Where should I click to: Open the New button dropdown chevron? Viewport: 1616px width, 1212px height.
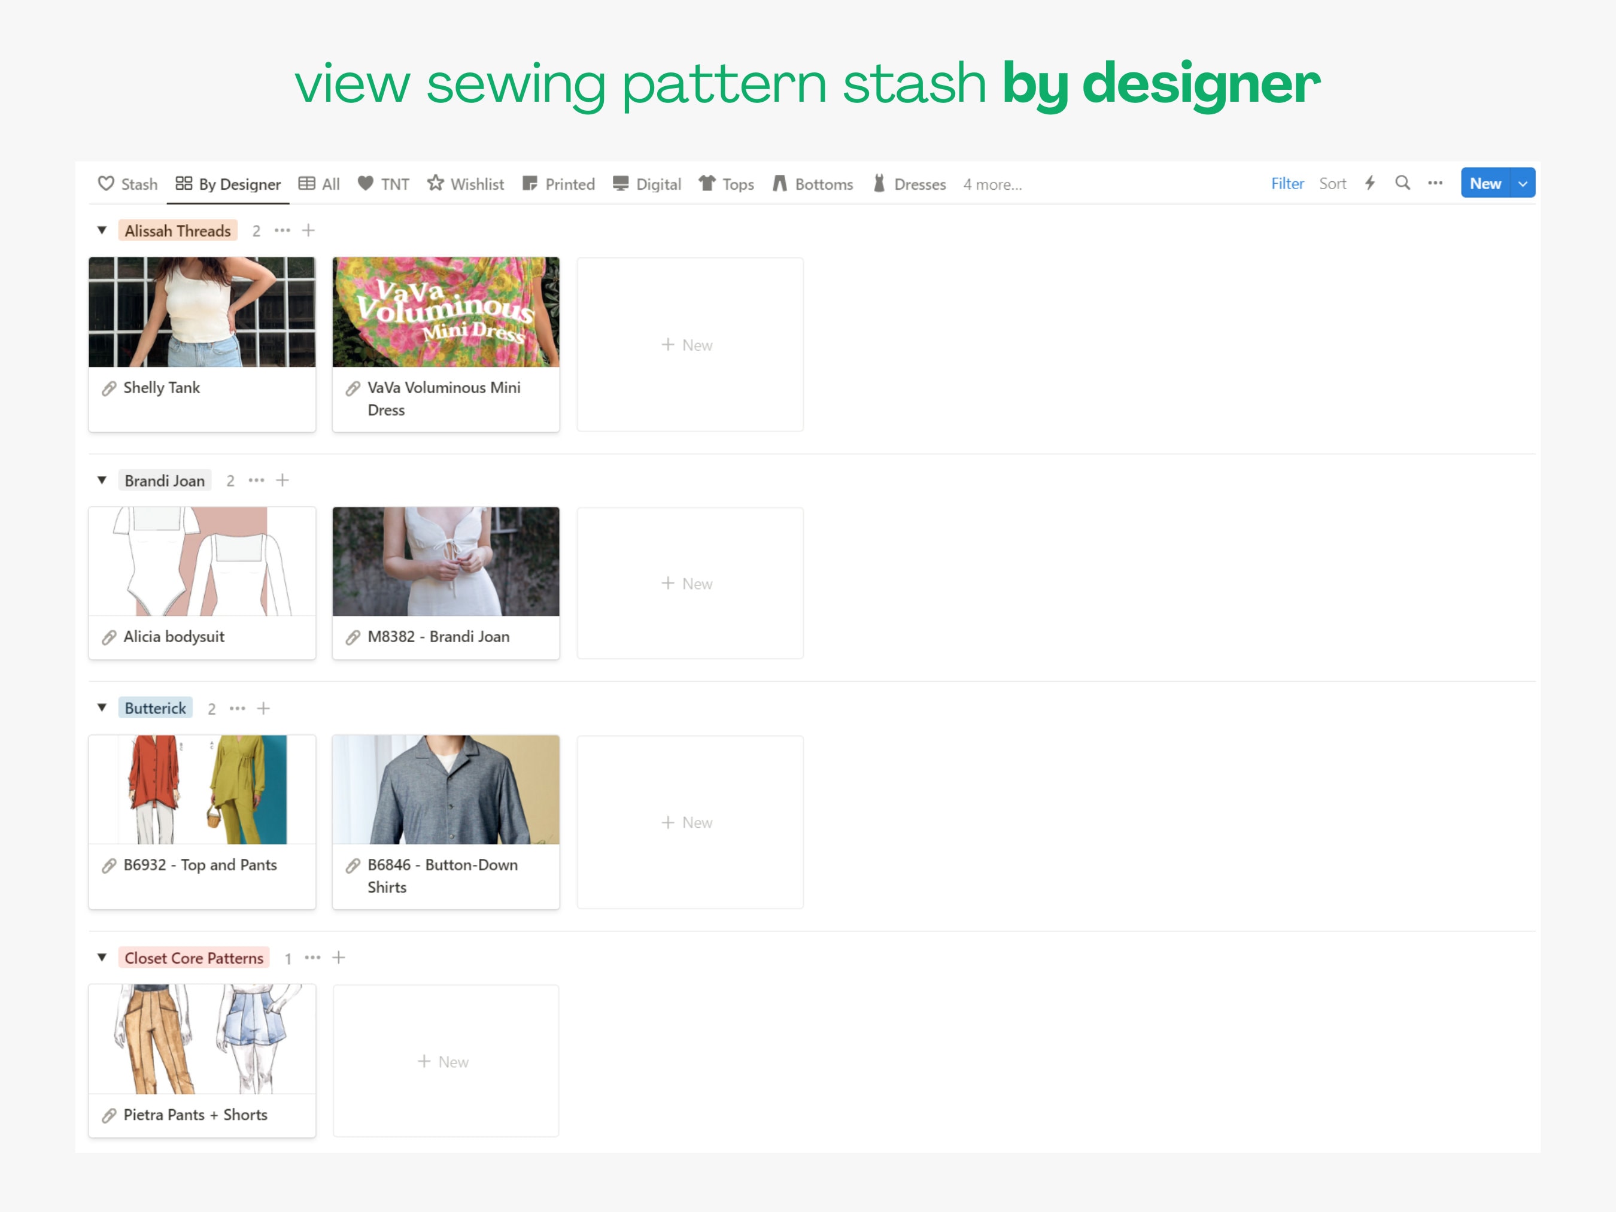[1523, 183]
